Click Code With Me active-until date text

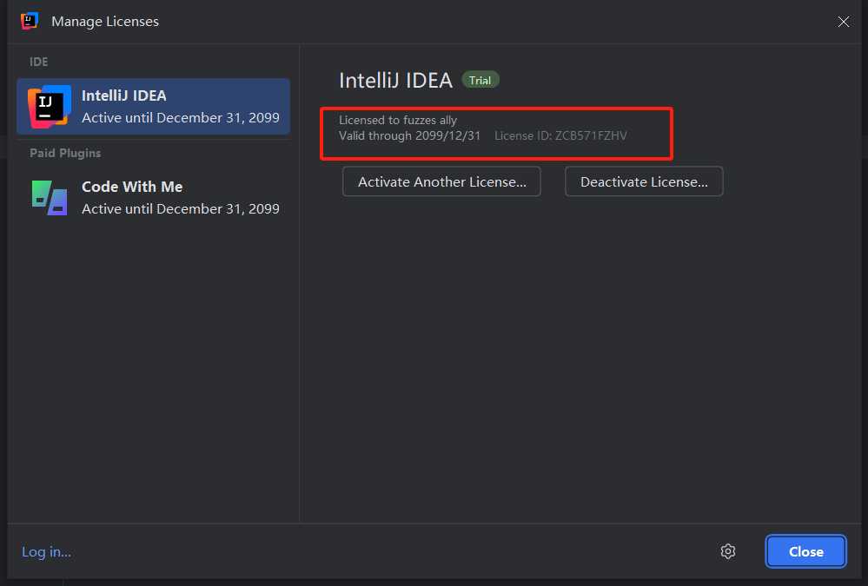click(x=181, y=208)
